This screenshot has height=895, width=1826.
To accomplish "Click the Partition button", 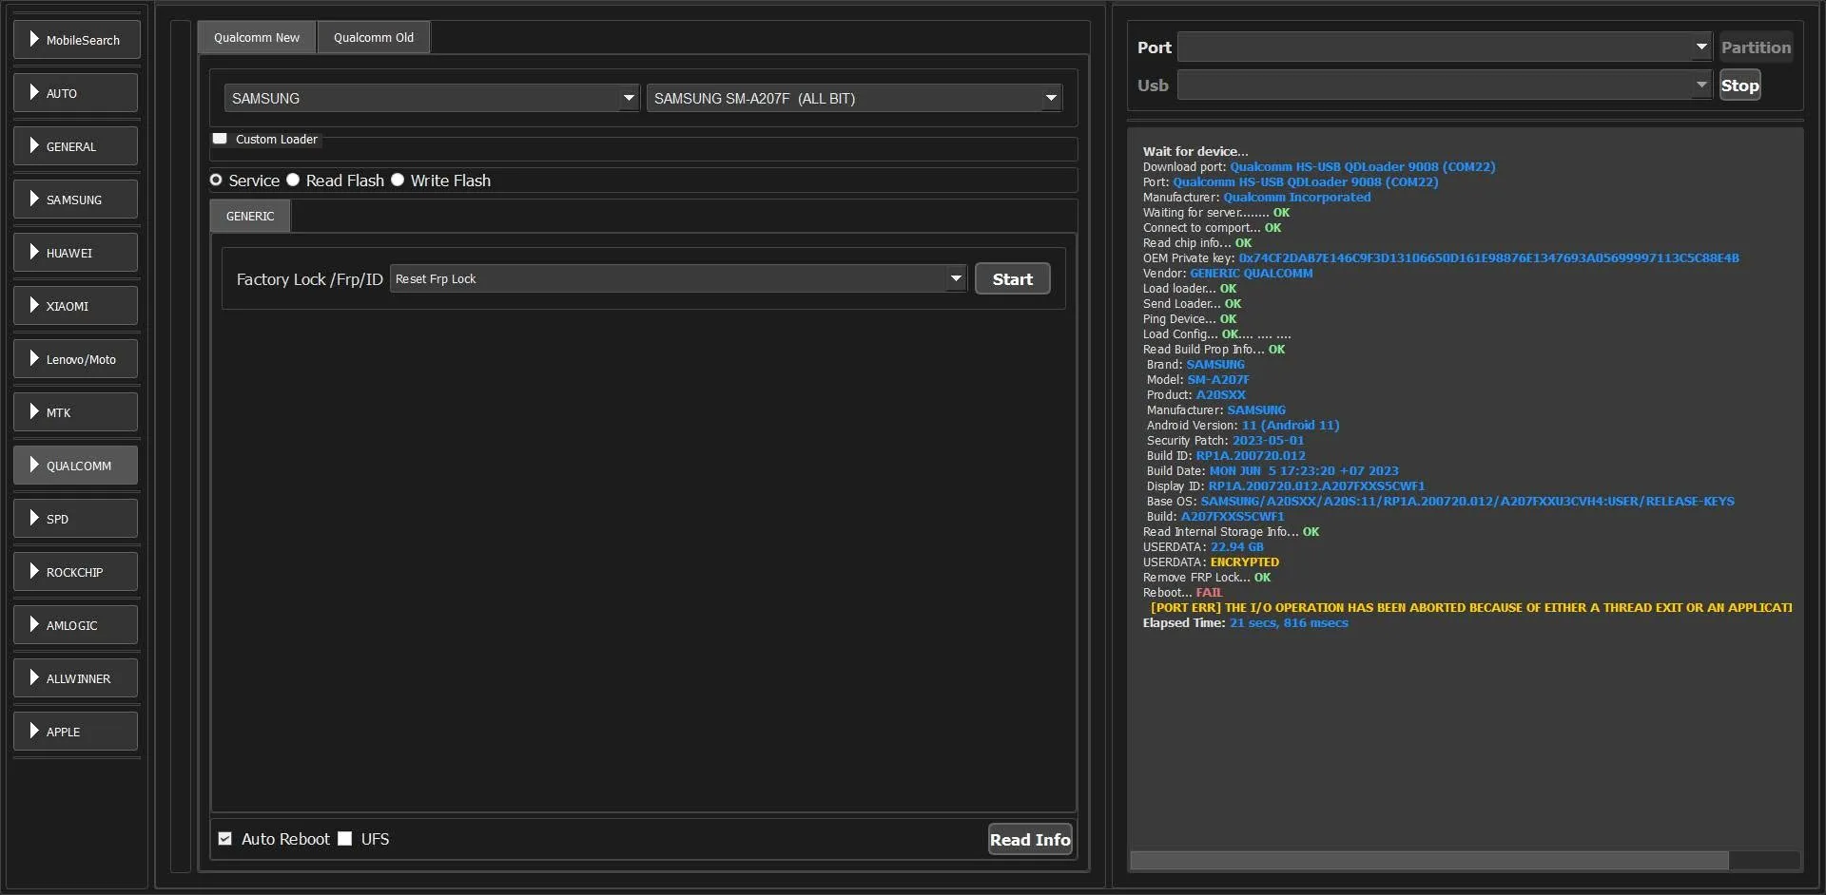I will (x=1756, y=48).
